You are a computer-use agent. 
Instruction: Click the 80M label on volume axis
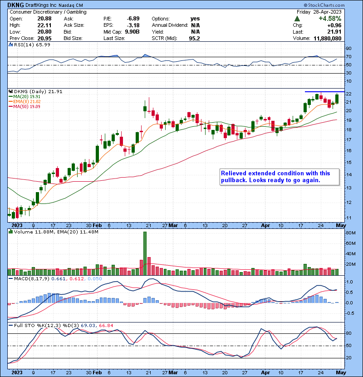(350, 233)
